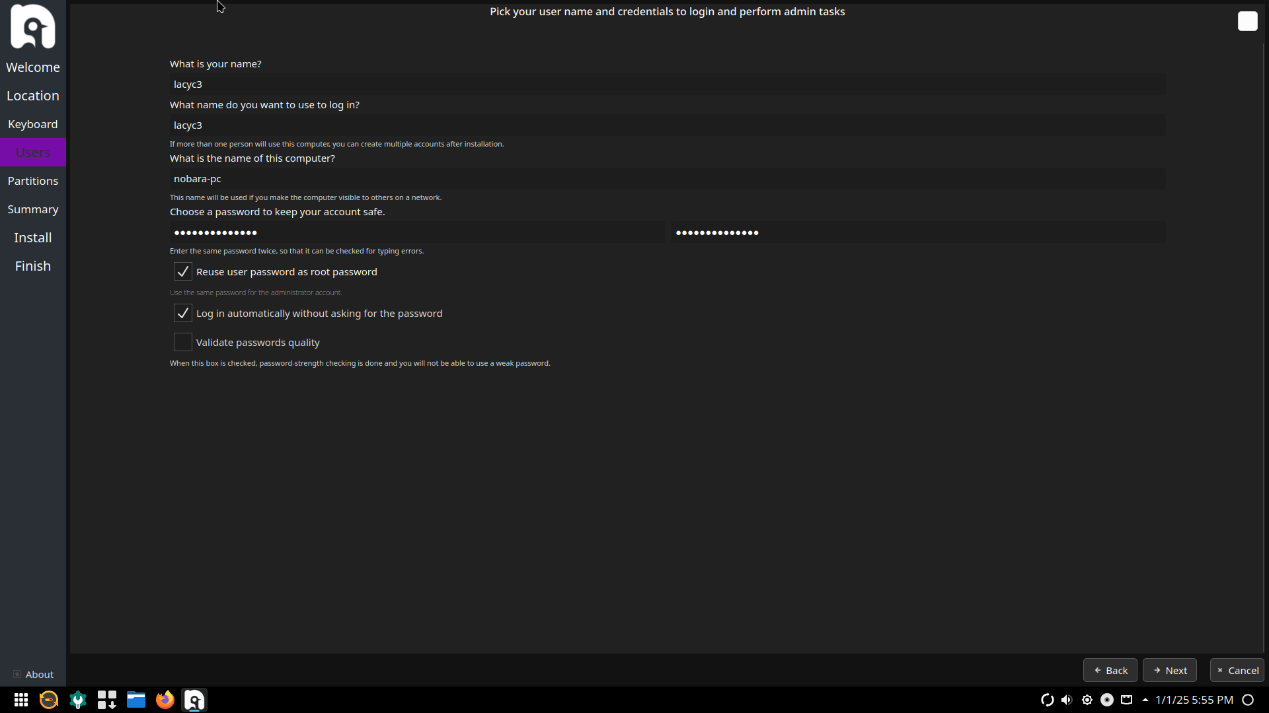Screen dimensions: 1269x713
Task: Click the network status icon in tray
Action: pyautogui.click(x=1128, y=700)
